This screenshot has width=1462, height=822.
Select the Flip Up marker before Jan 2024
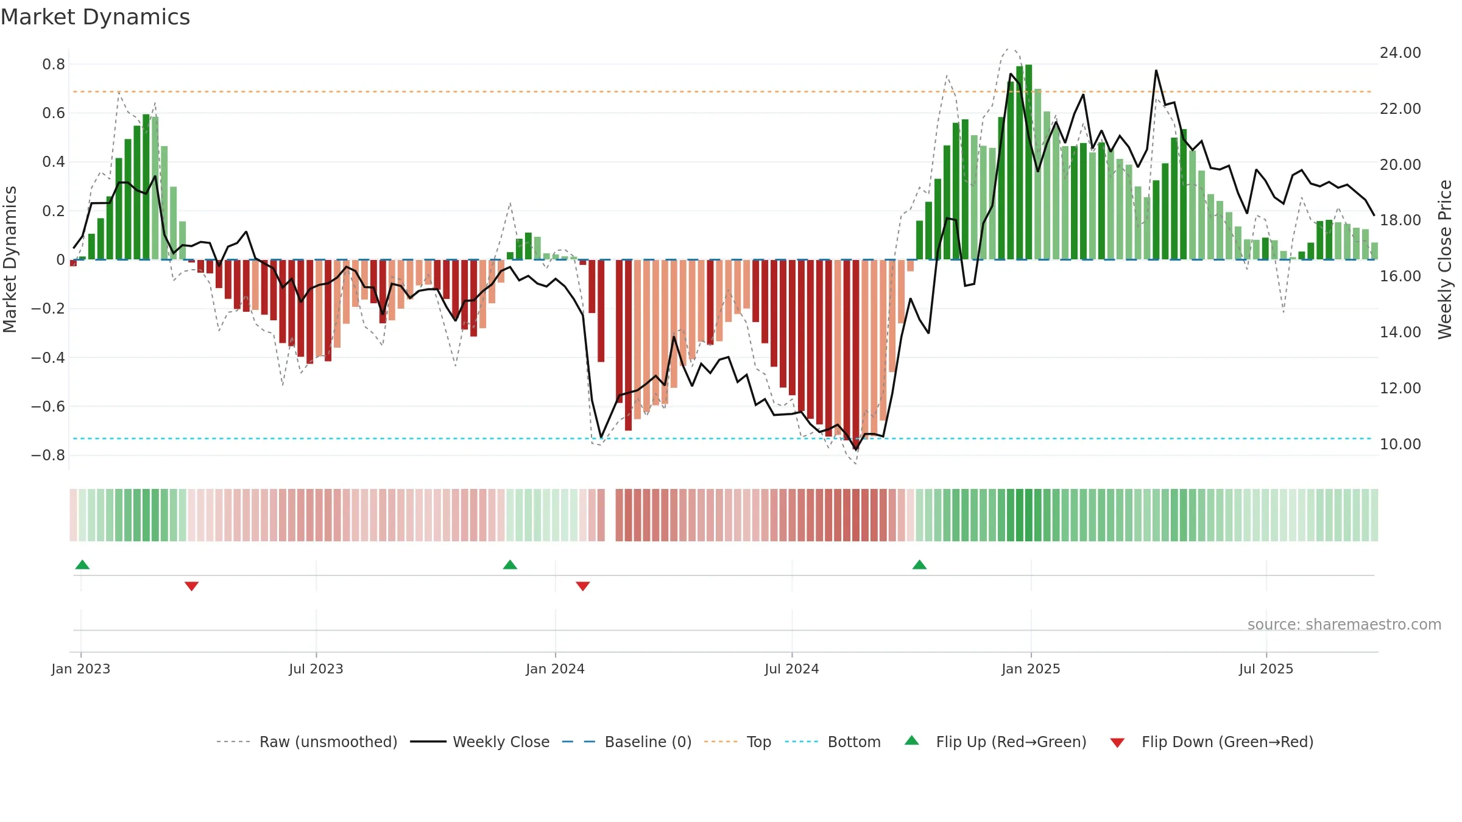click(x=510, y=564)
